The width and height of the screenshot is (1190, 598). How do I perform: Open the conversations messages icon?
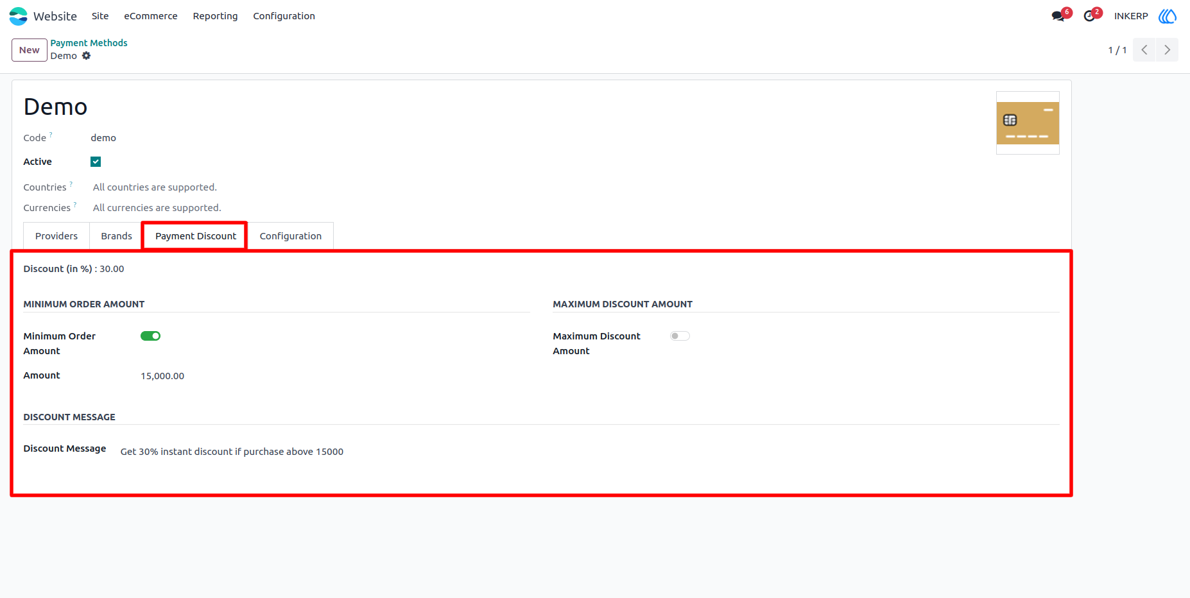pyautogui.click(x=1058, y=16)
